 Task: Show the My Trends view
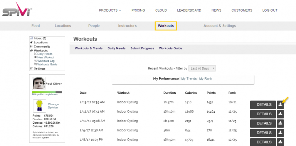(x=189, y=79)
